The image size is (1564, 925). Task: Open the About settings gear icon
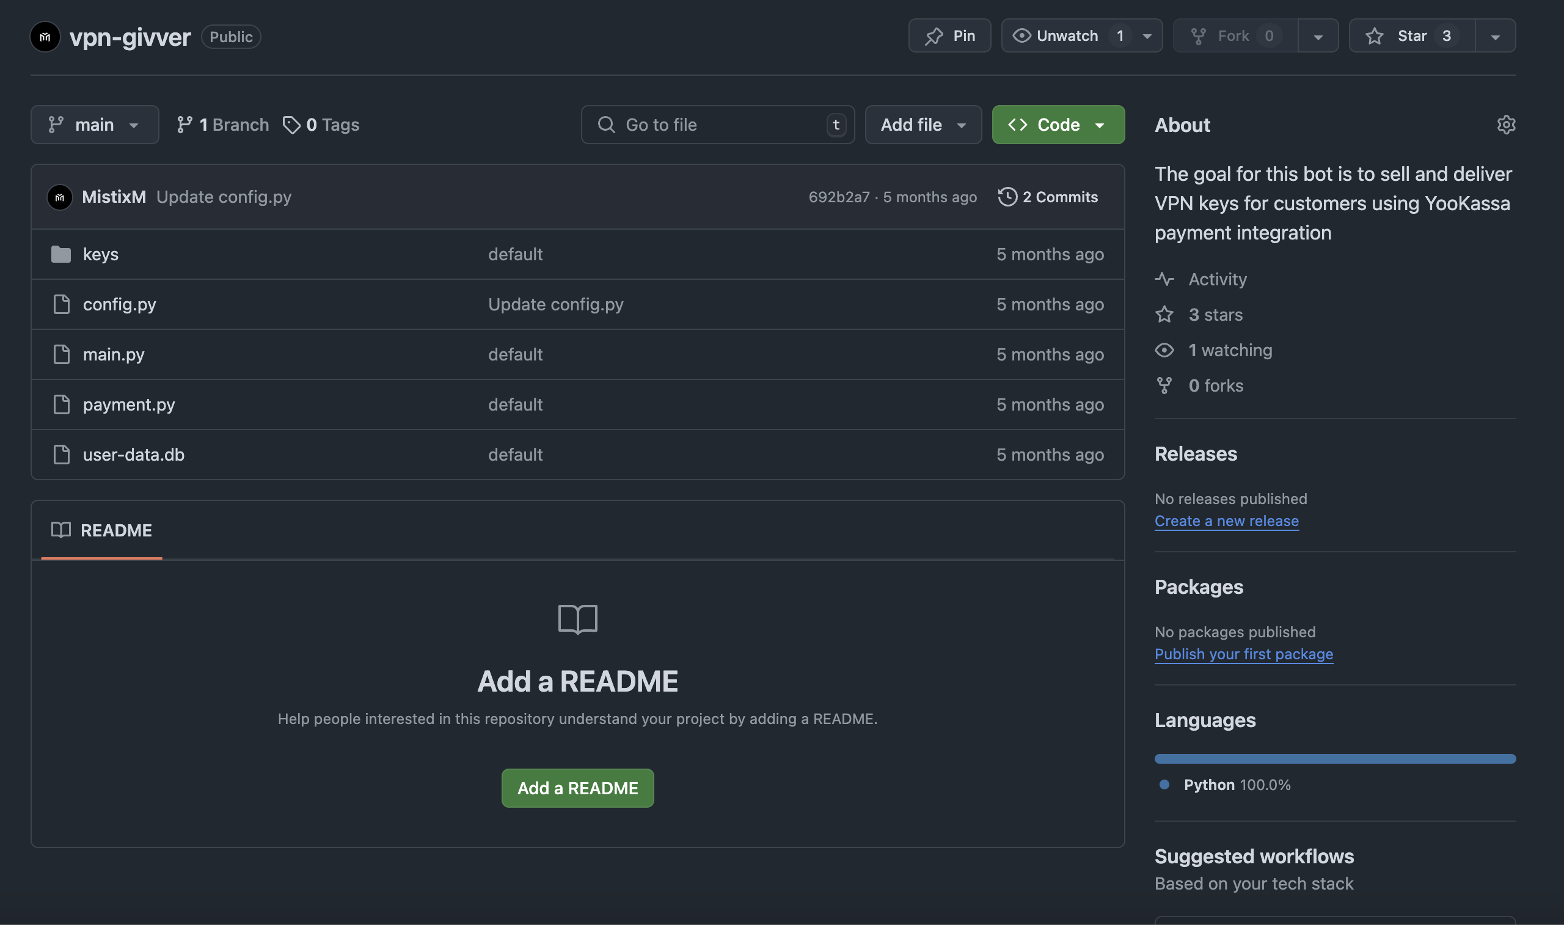click(1505, 125)
